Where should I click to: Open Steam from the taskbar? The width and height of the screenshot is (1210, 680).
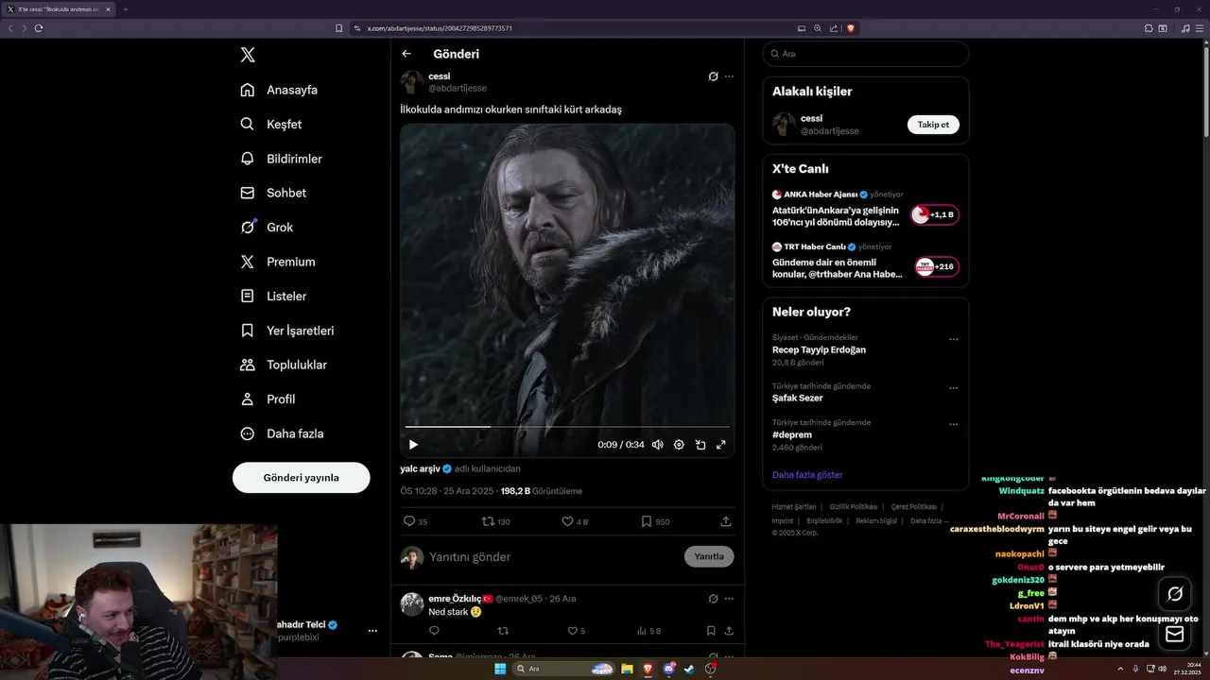(689, 669)
